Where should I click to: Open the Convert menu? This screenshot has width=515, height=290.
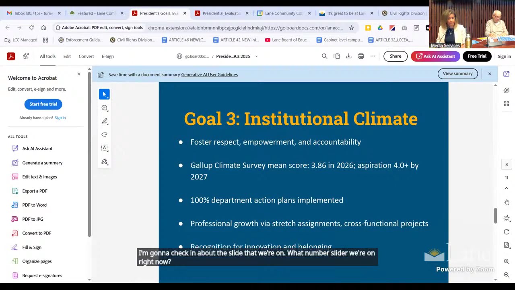[x=86, y=56]
